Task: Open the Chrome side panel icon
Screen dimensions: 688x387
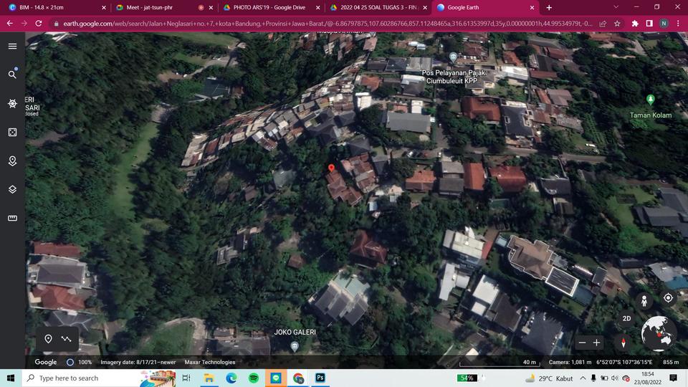Action: pyautogui.click(x=649, y=23)
